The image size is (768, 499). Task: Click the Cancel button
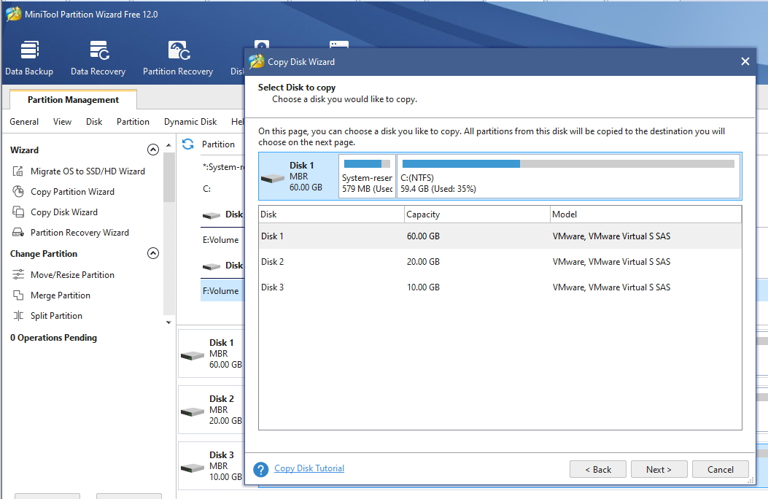721,469
